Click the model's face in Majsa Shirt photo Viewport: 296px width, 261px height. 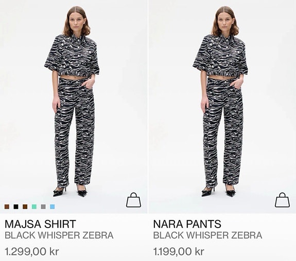[x=76, y=22]
